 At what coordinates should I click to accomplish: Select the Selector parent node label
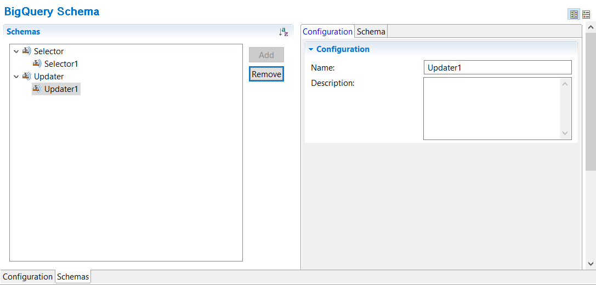pos(49,51)
